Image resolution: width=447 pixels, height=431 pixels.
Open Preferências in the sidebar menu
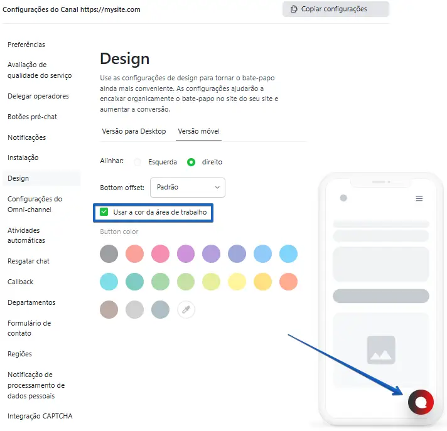click(x=26, y=45)
